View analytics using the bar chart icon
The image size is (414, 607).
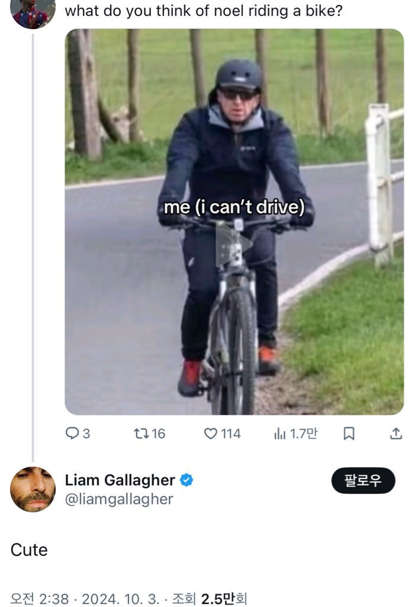click(x=280, y=433)
